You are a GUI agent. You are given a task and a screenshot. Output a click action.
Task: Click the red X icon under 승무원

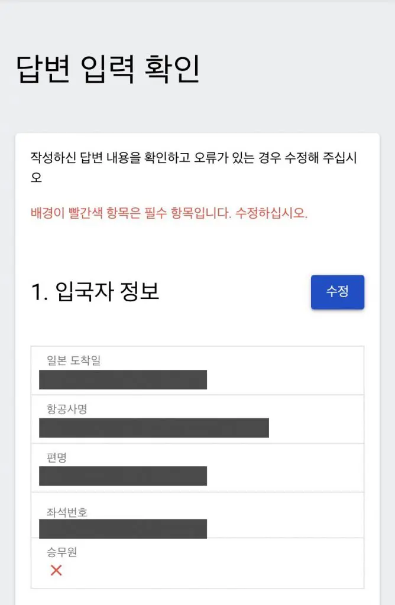point(56,570)
